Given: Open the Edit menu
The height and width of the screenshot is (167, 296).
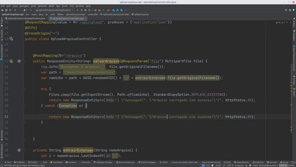Looking at the screenshot, I should pos(8,6).
